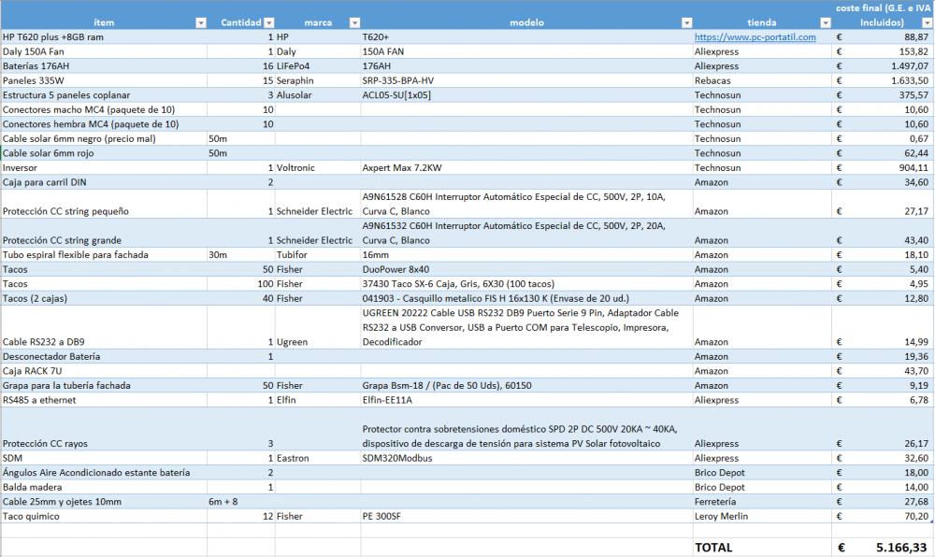Select the 'Caja para carril DIN' cell
The image size is (935, 557).
(x=105, y=182)
